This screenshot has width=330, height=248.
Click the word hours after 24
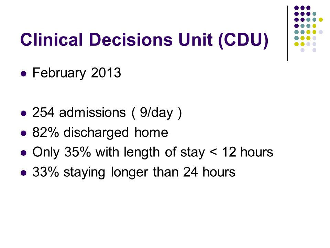219,172
